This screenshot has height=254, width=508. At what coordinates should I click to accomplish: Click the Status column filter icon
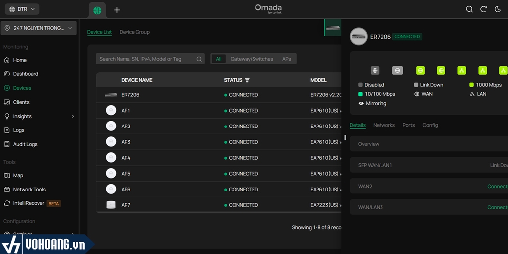pyautogui.click(x=247, y=80)
